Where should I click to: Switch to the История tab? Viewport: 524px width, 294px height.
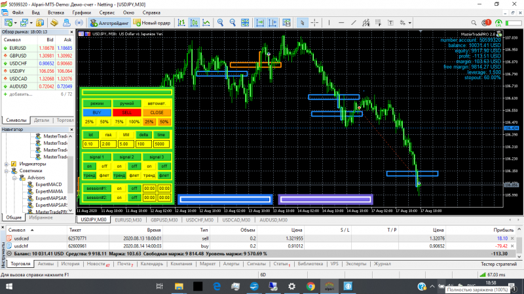tap(71, 264)
